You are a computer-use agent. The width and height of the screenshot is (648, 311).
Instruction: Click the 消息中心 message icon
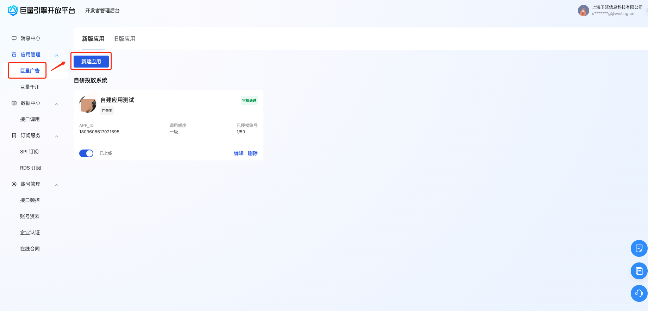[14, 38]
